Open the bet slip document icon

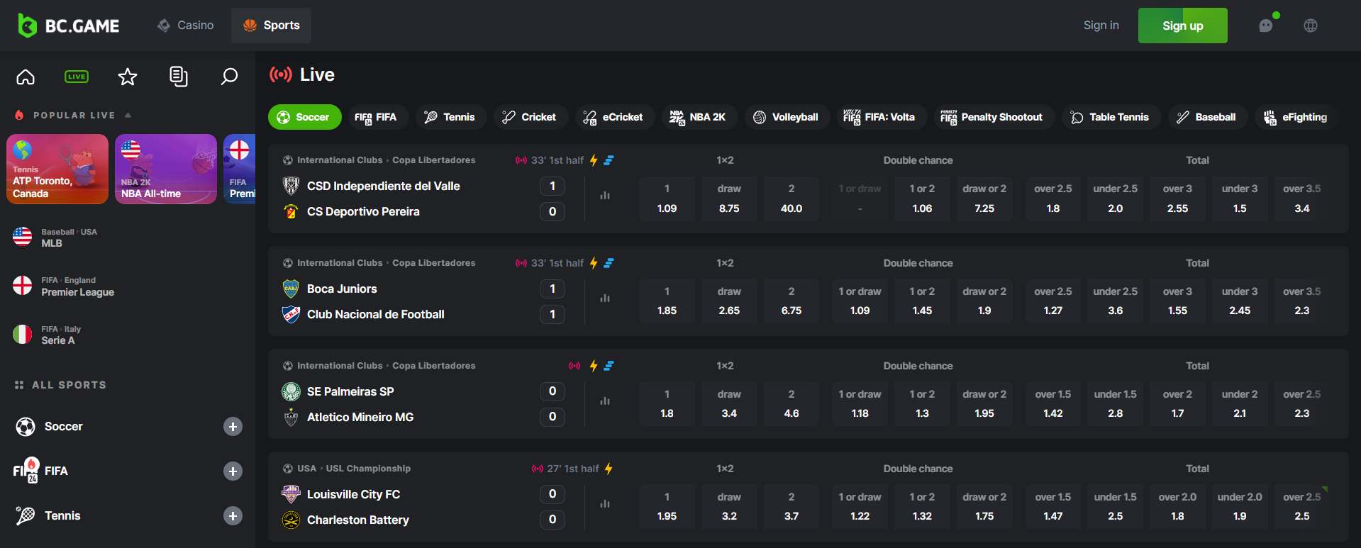tap(179, 77)
